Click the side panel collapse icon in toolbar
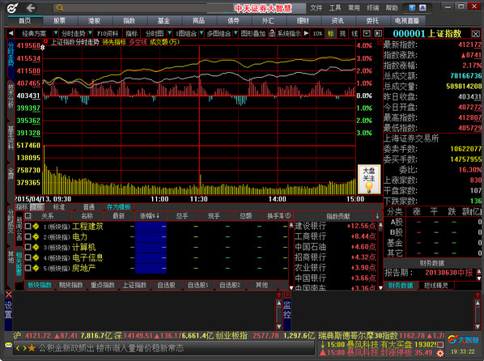484x361 pixels. 378,33
